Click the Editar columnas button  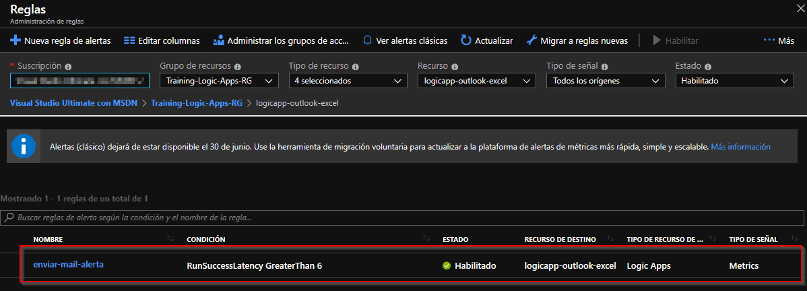point(162,40)
